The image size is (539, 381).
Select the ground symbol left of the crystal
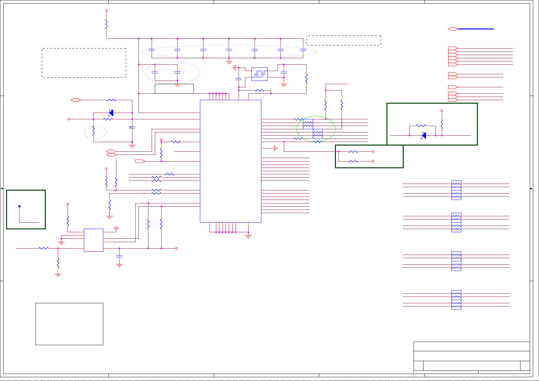(234, 67)
